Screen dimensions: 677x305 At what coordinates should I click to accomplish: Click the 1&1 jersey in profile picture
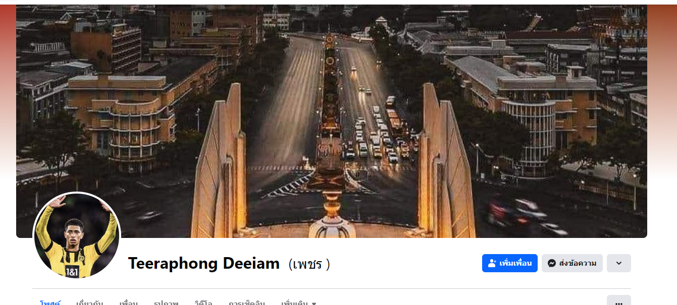[x=72, y=272]
